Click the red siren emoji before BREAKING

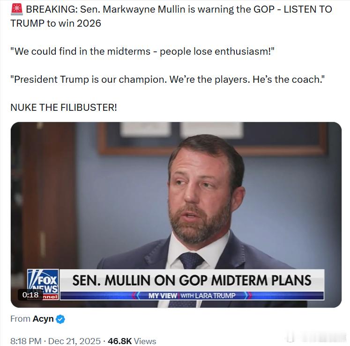click(x=16, y=9)
